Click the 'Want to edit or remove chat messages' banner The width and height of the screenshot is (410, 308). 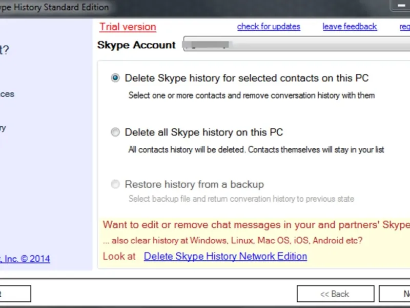(x=256, y=225)
